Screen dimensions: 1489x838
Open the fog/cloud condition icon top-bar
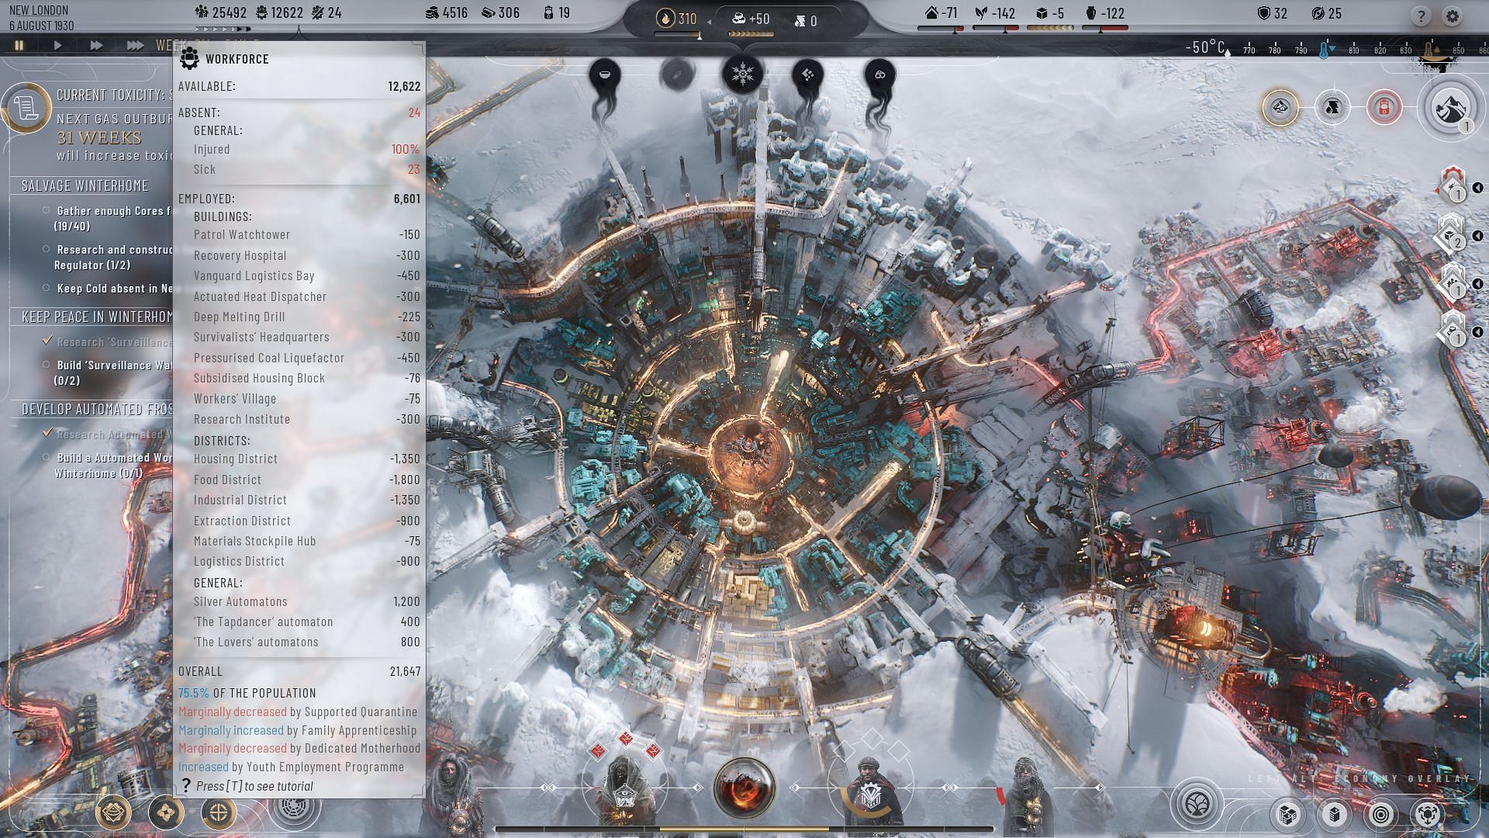click(x=879, y=74)
